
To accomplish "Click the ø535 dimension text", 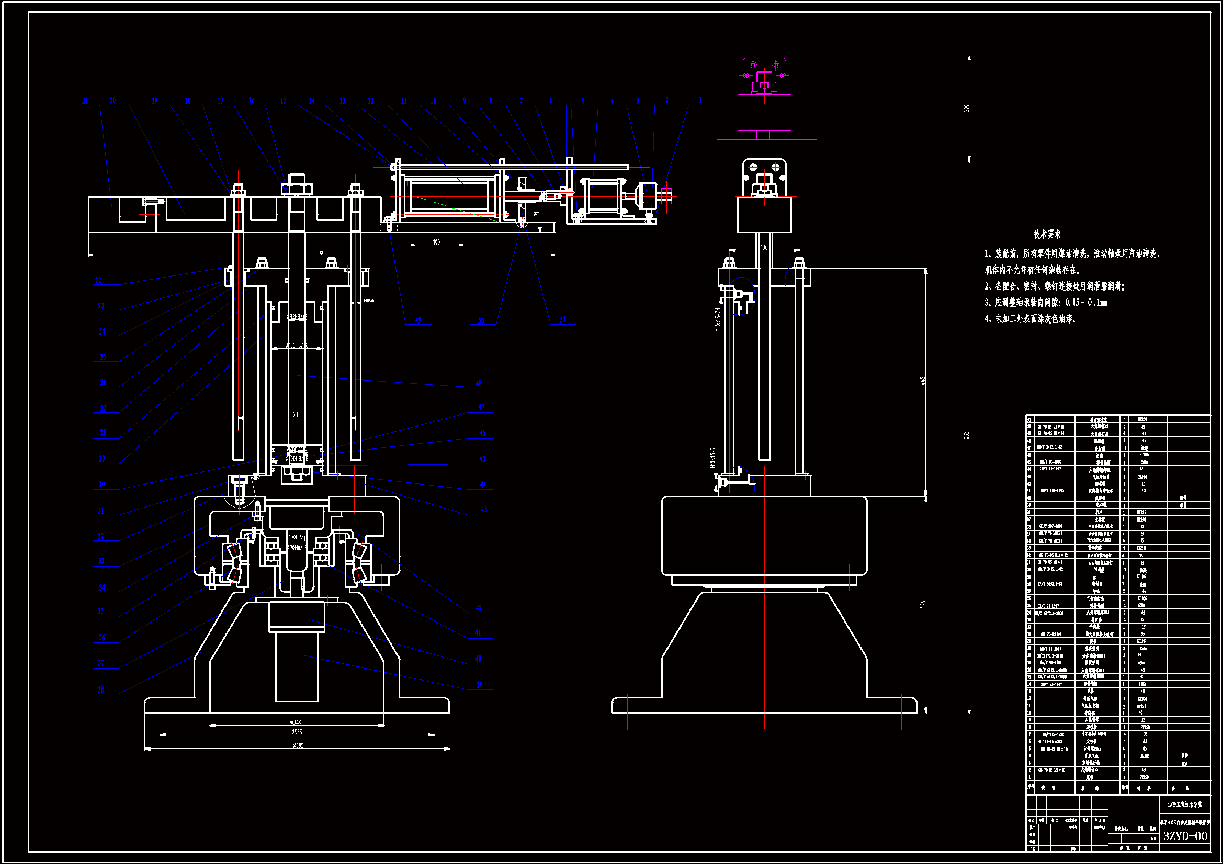I will pos(296,732).
